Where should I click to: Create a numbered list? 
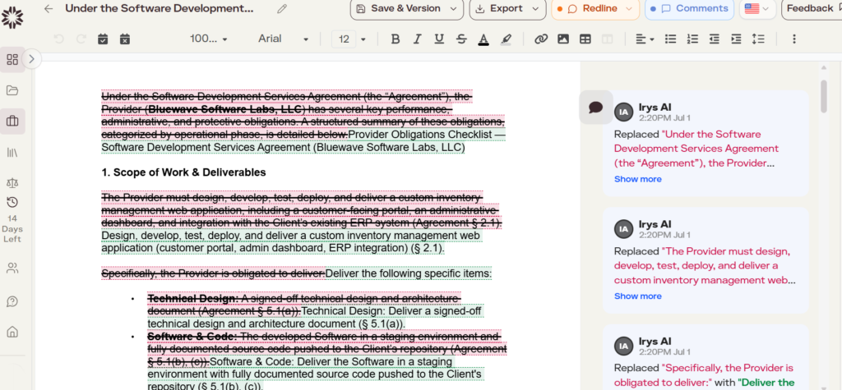[x=692, y=39]
